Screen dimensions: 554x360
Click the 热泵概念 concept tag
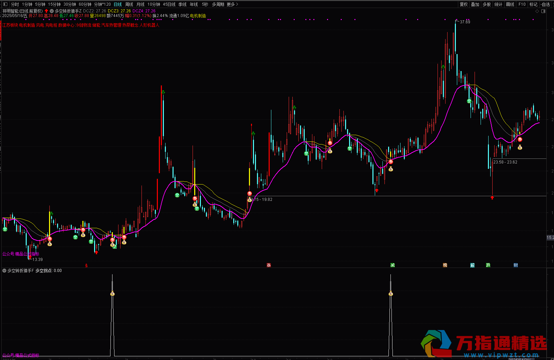(130, 25)
